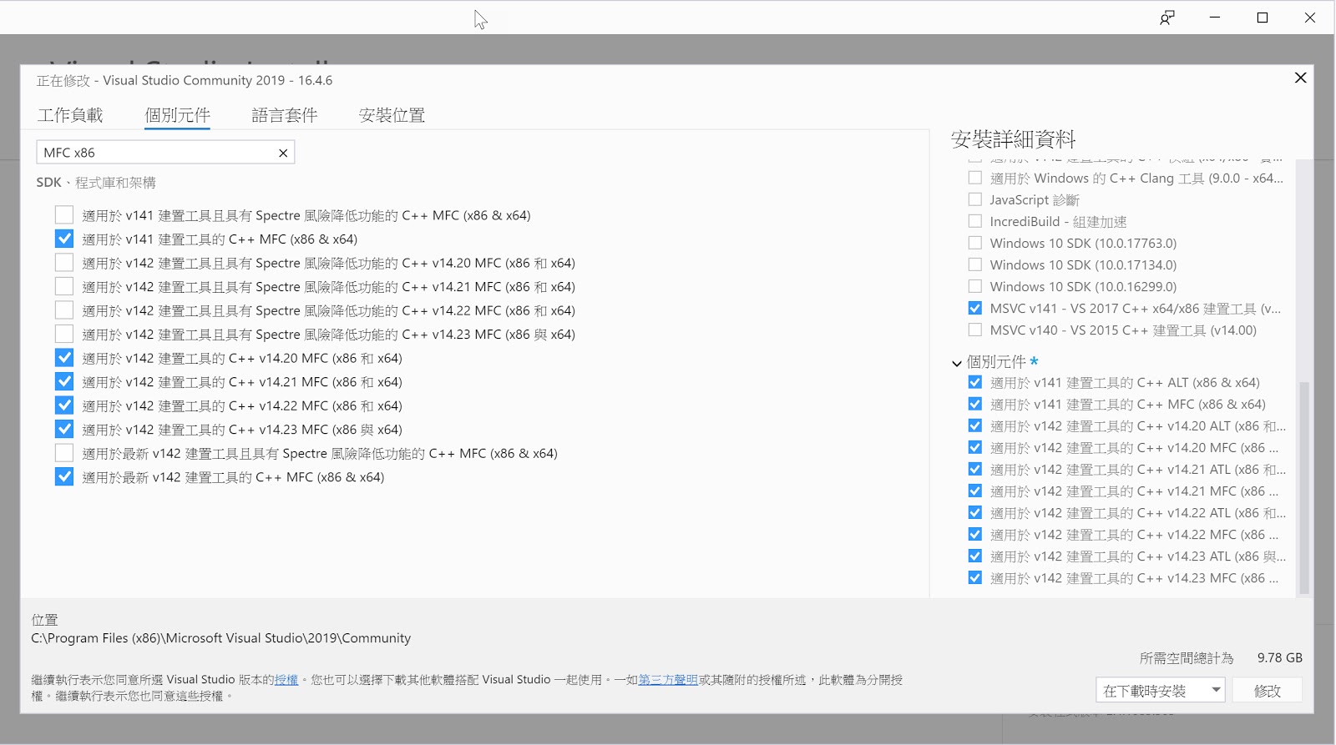
Task: Check C++ Clang 工具 in details panel
Action: (974, 178)
